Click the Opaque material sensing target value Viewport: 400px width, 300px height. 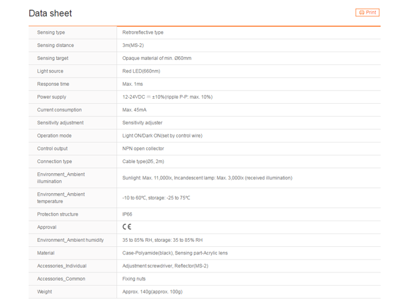(x=157, y=58)
